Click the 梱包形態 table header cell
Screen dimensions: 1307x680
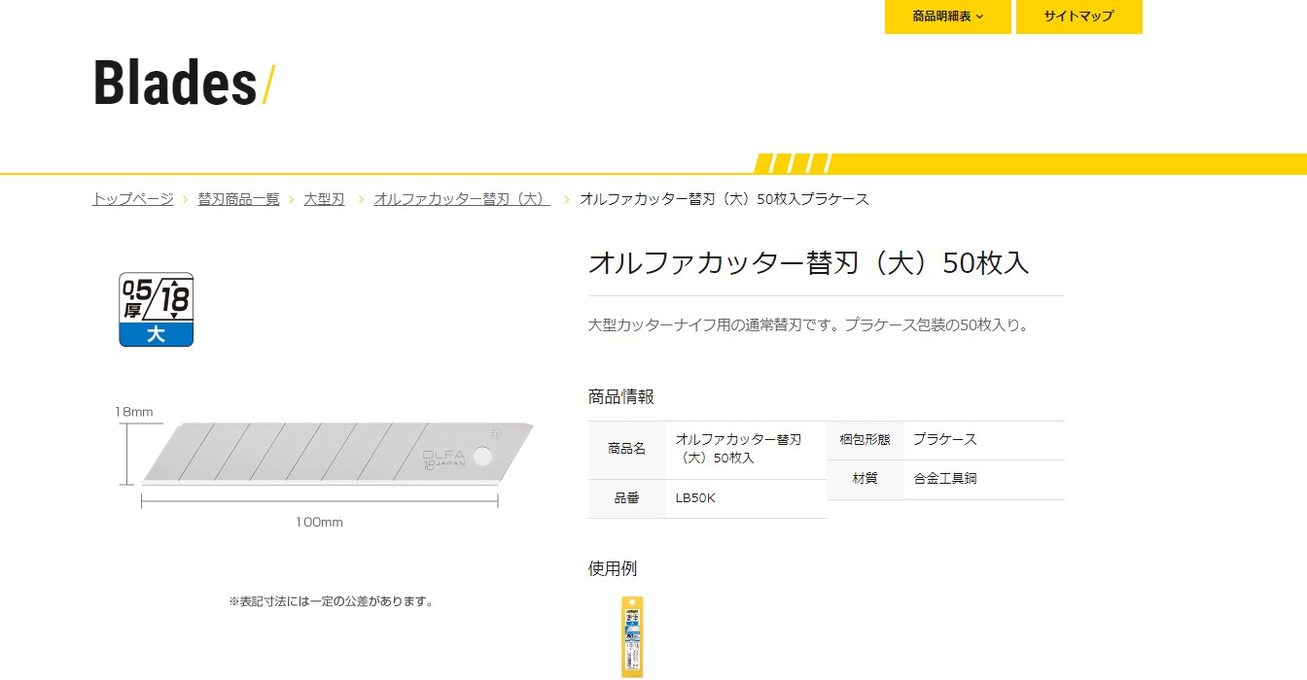click(x=865, y=440)
